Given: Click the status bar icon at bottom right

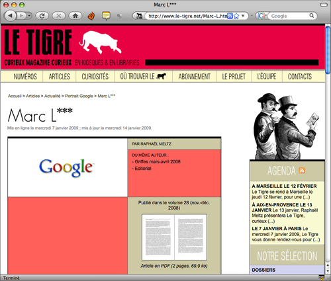Looking at the screenshot, I should (321, 278).
